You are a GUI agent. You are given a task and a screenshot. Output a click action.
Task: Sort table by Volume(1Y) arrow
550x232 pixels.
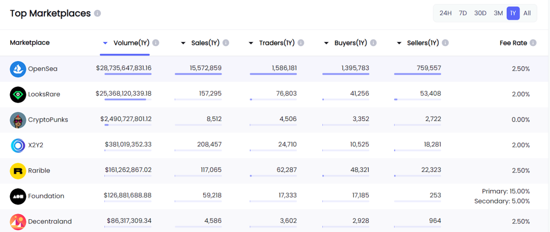click(x=105, y=43)
